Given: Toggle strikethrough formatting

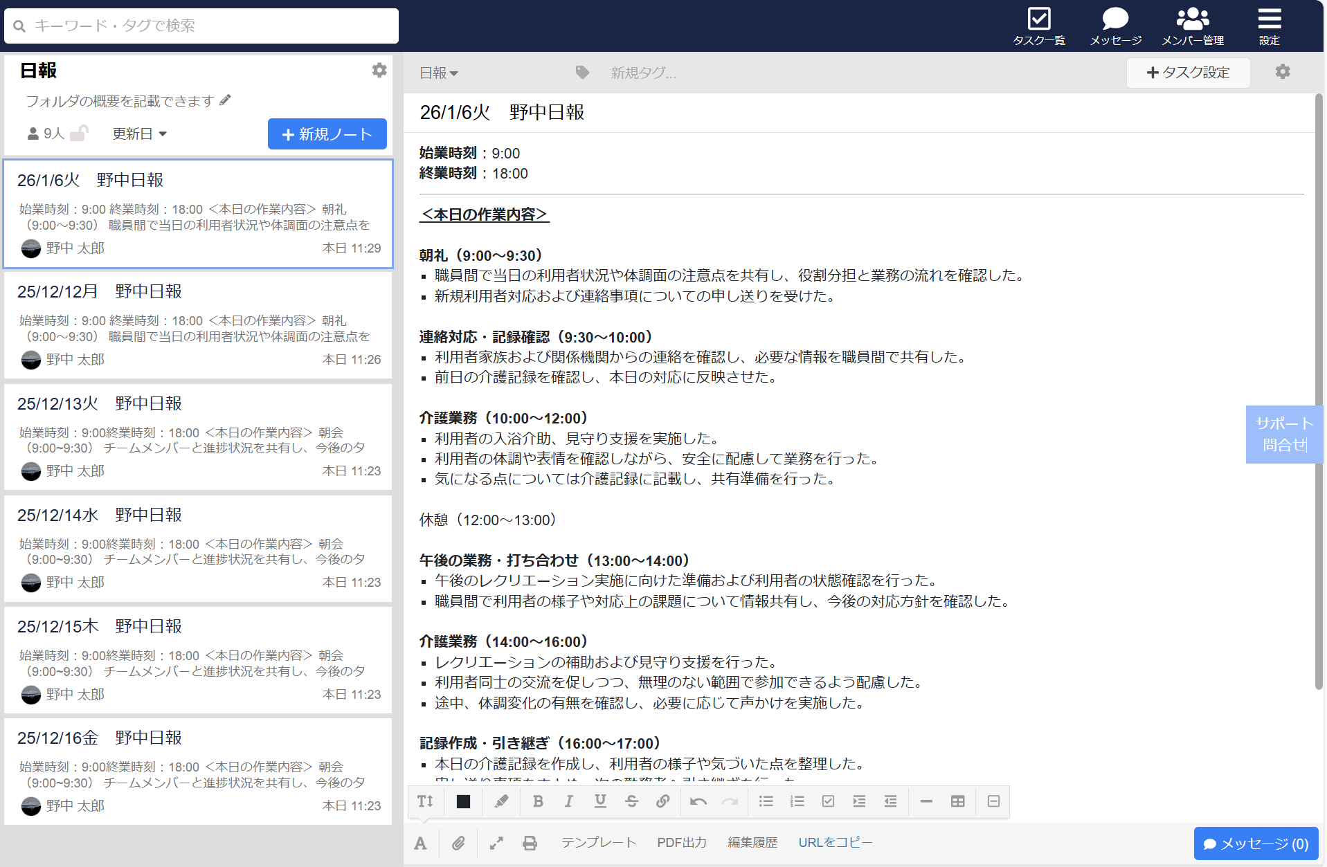Looking at the screenshot, I should (x=631, y=801).
